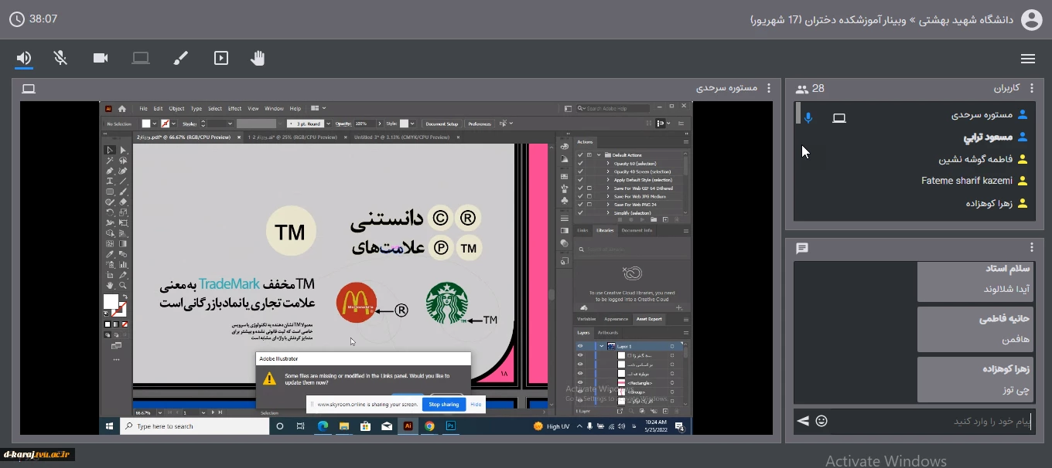Select the Type tool in Illustrator

pos(110,181)
